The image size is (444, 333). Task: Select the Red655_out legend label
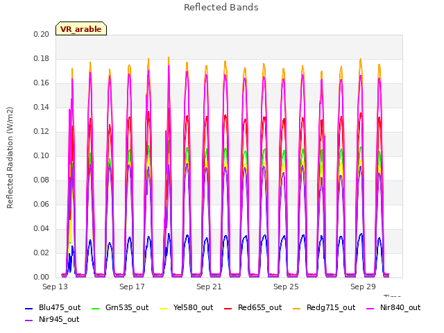click(x=259, y=307)
